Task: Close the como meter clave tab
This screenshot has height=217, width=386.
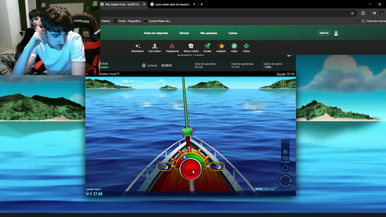Action: (194, 4)
